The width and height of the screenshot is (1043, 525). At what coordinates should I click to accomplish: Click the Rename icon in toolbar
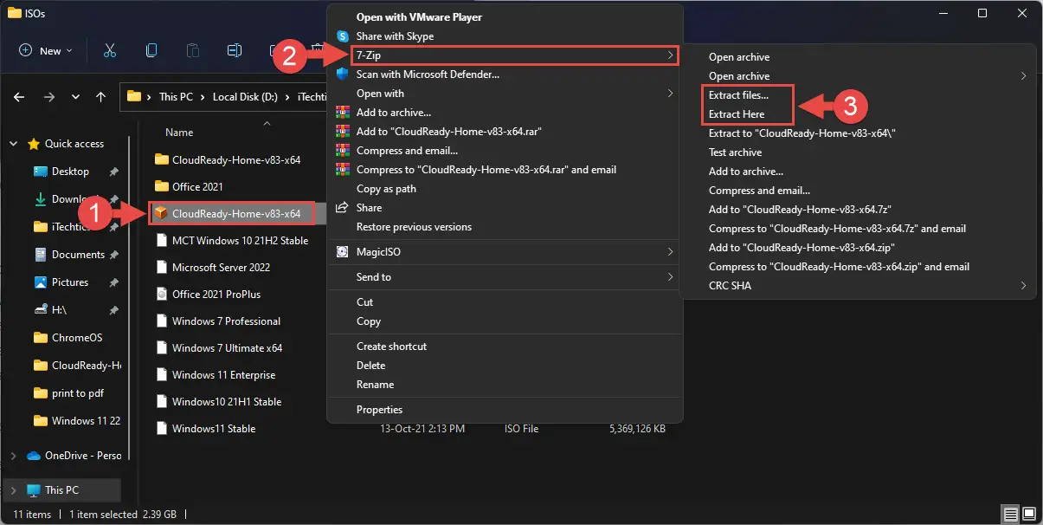(x=234, y=50)
